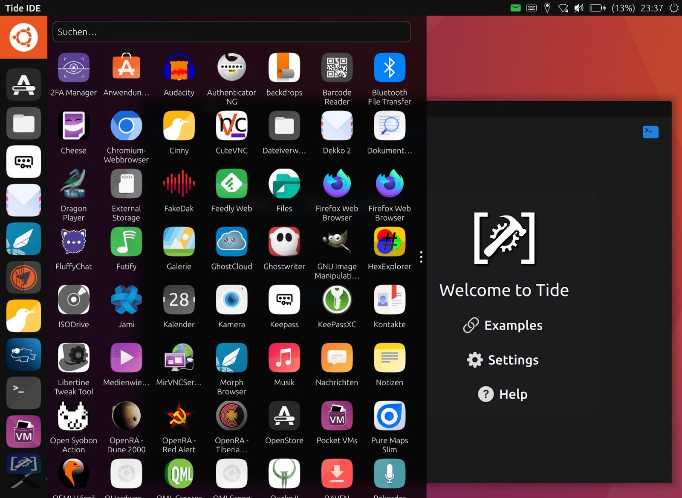The image size is (682, 498).
Task: Open Pocket VMs from the launcher dock
Action: tap(23, 431)
